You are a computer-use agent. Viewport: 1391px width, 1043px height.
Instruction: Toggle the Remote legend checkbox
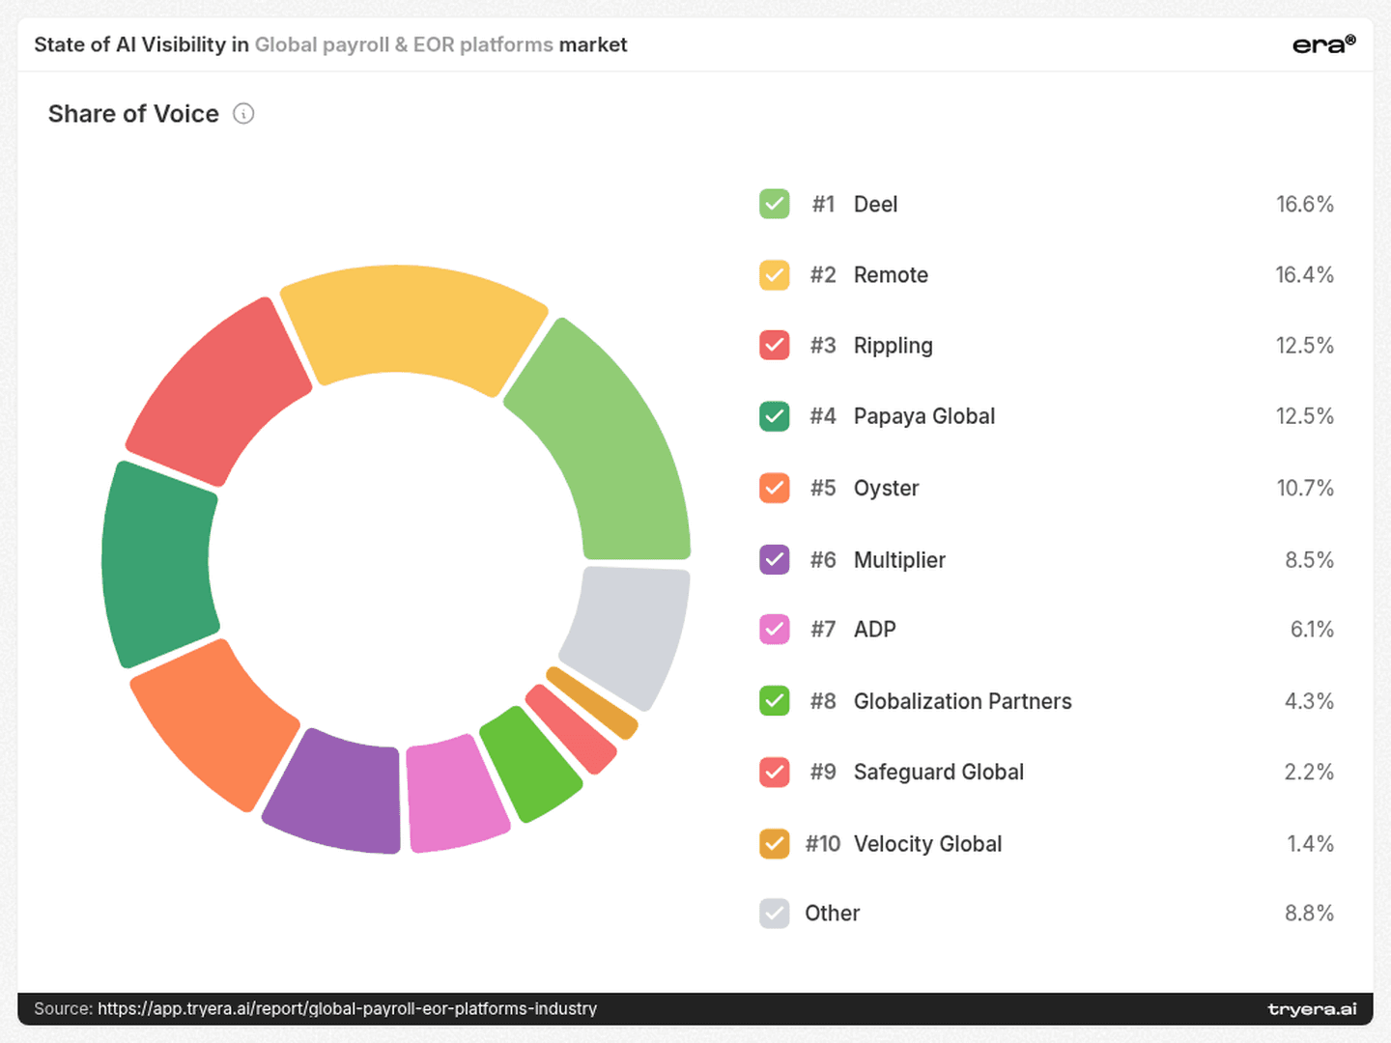(774, 275)
